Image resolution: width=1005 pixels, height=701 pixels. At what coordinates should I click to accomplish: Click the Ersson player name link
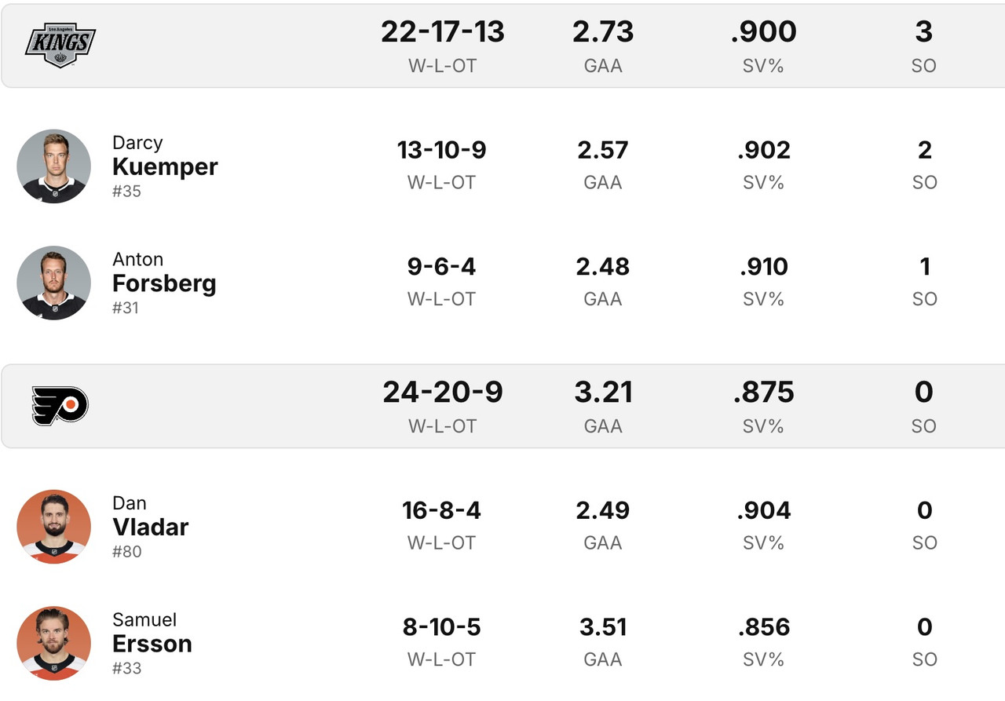coord(152,644)
